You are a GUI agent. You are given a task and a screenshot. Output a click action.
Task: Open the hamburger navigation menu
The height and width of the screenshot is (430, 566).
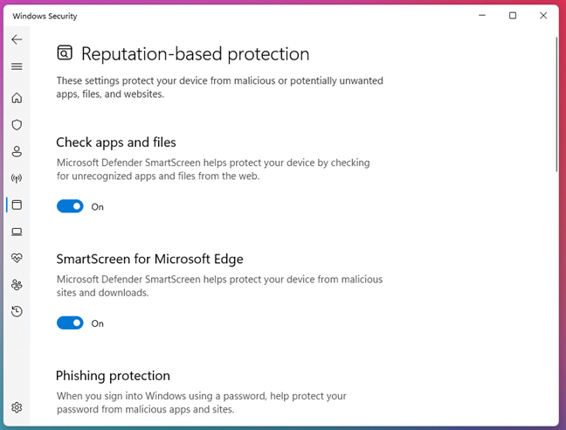17,66
